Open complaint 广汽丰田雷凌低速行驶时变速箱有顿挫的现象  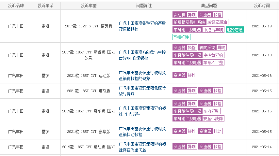point(142,76)
